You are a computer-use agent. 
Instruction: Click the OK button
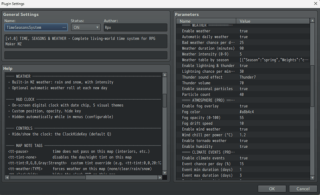point(272,189)
